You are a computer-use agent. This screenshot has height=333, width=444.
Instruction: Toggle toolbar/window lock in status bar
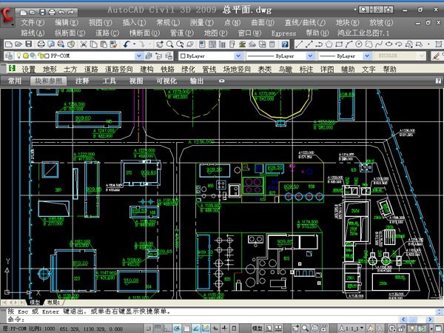click(x=402, y=328)
